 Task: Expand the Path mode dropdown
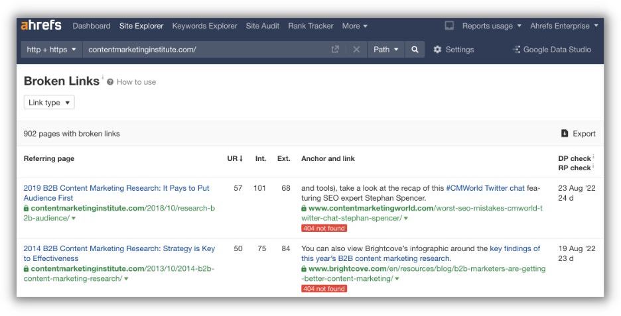point(386,50)
